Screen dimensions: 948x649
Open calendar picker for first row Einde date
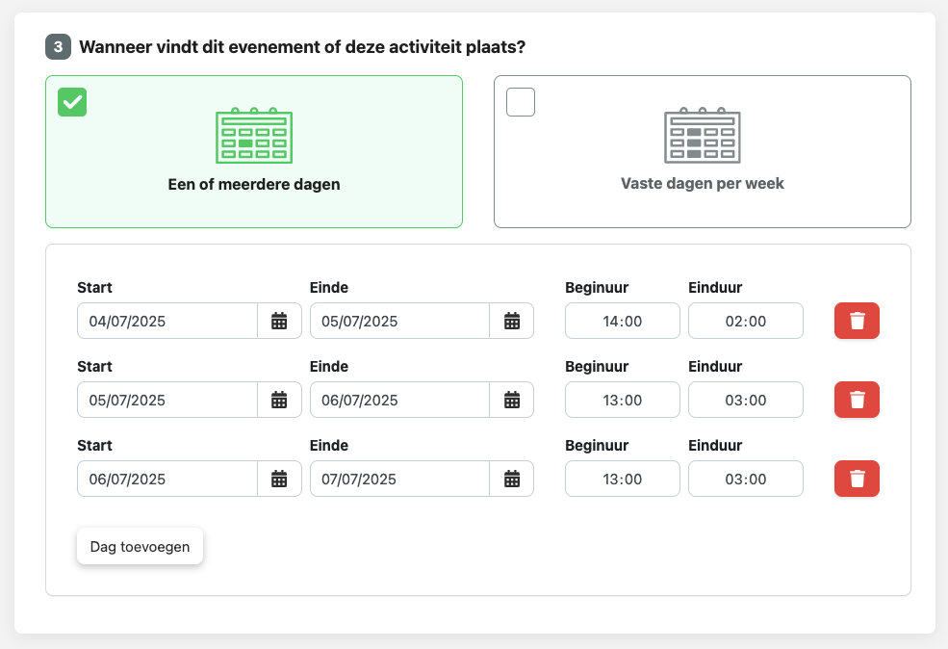(x=512, y=322)
